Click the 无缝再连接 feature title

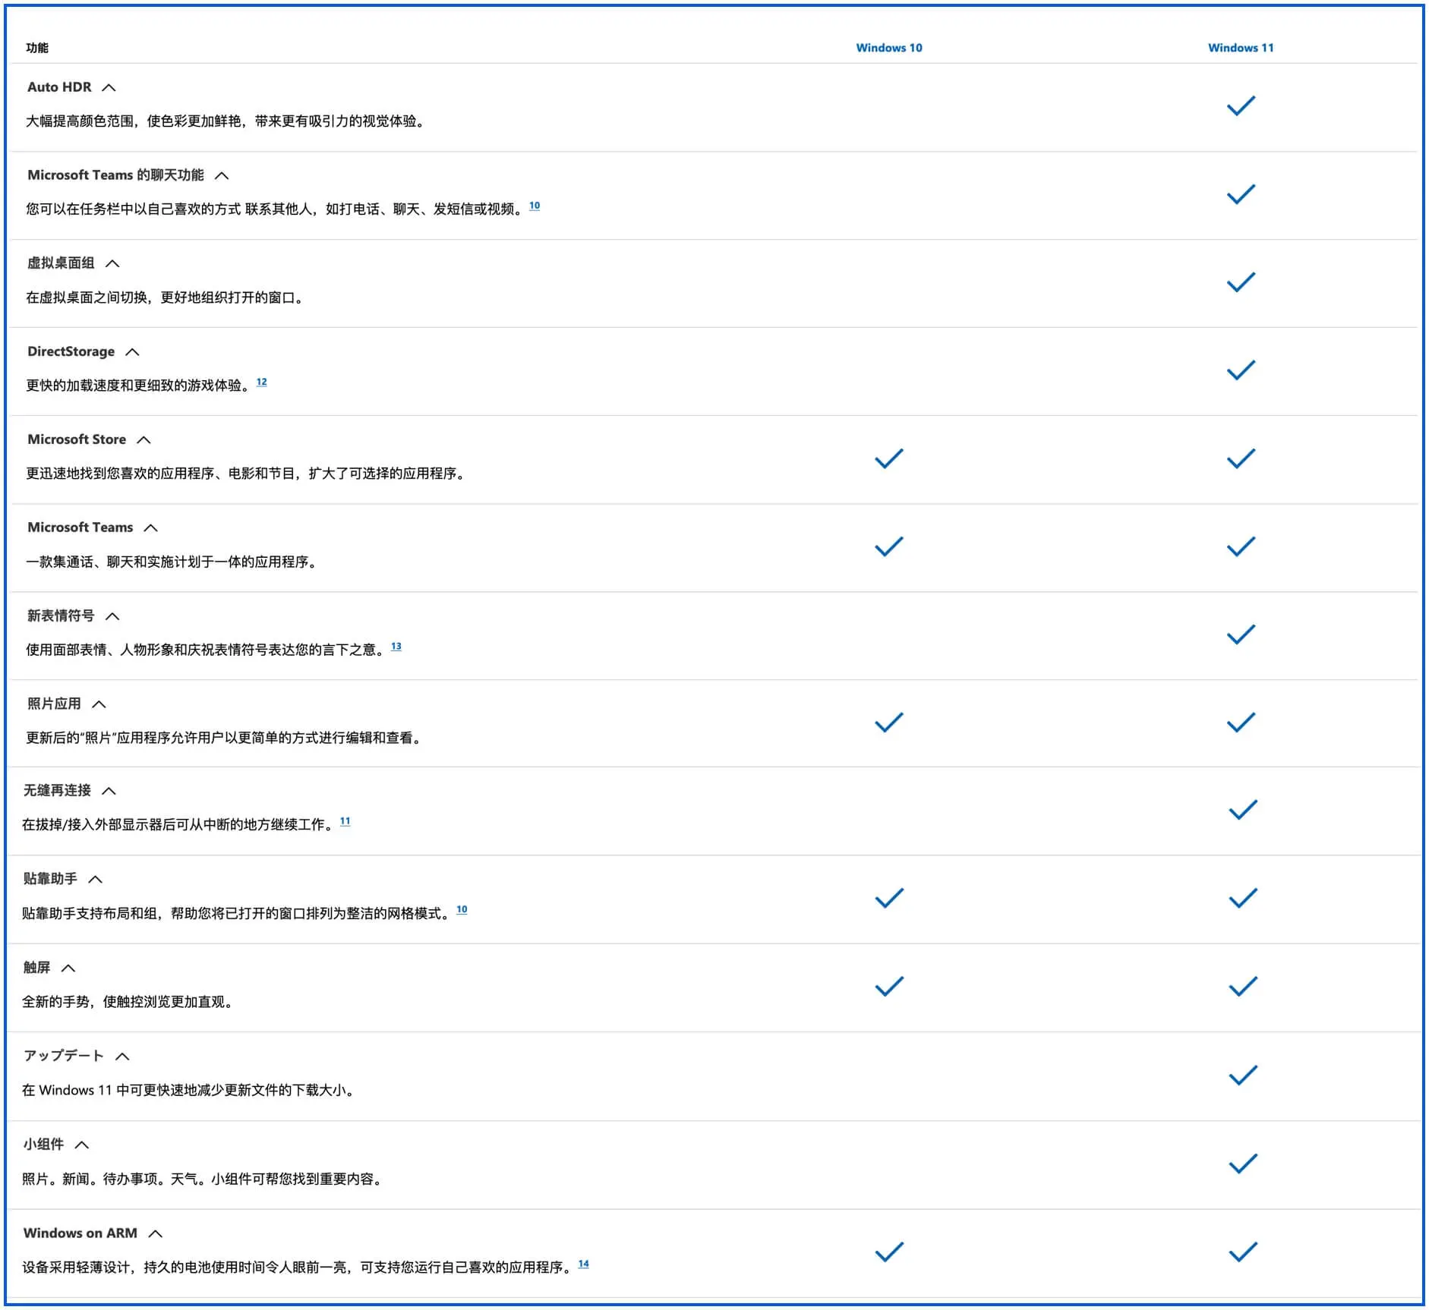[57, 790]
